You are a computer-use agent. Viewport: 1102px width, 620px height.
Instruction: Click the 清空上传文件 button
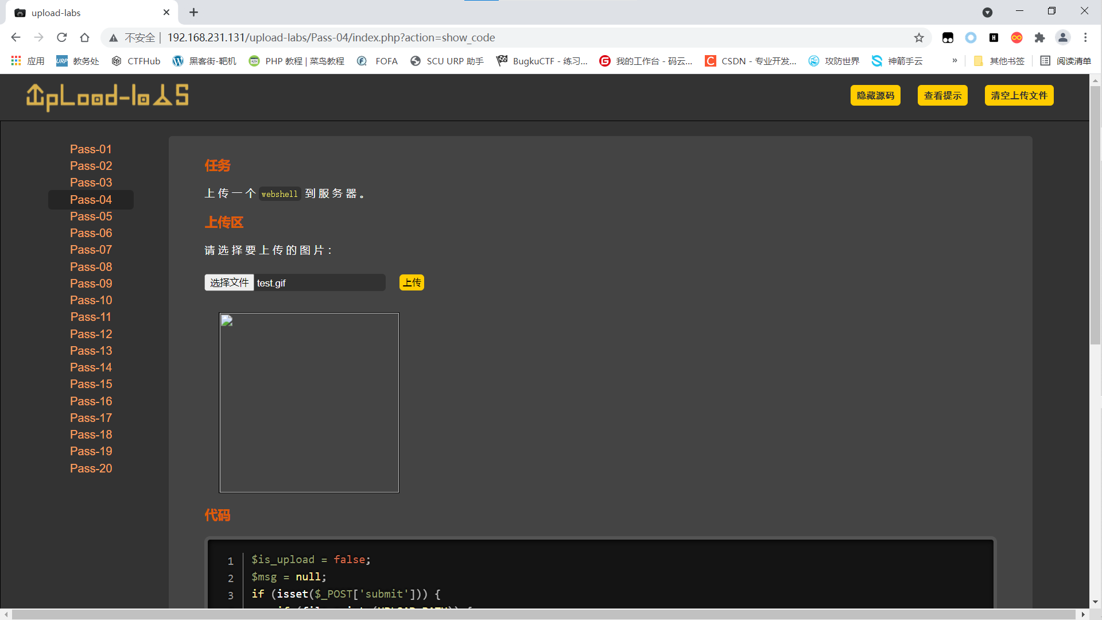(x=1019, y=95)
